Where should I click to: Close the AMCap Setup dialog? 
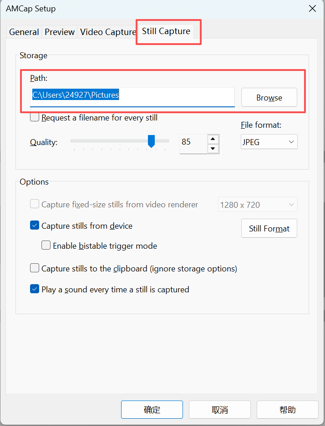(x=313, y=9)
